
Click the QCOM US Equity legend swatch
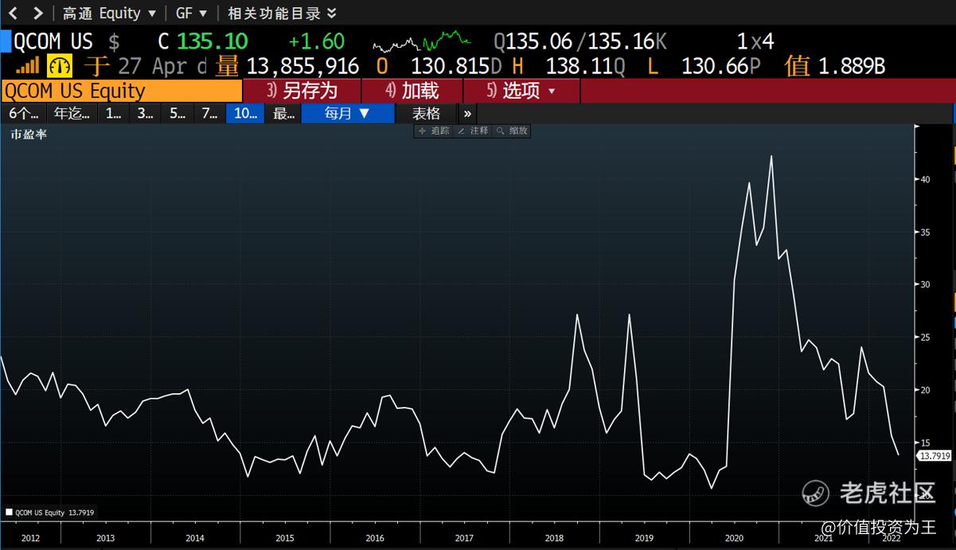click(x=9, y=513)
